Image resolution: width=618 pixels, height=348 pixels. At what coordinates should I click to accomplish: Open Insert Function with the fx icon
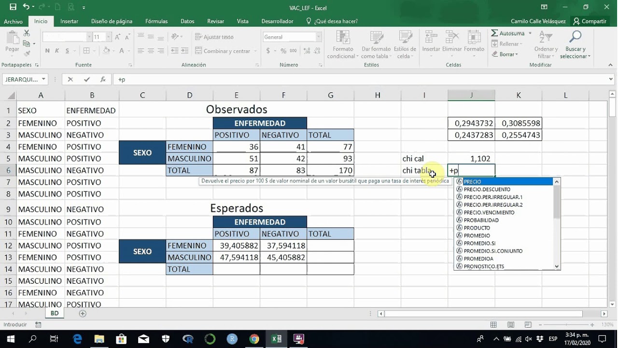pos(103,80)
